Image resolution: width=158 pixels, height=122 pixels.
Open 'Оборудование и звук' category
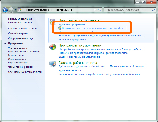click(21, 38)
